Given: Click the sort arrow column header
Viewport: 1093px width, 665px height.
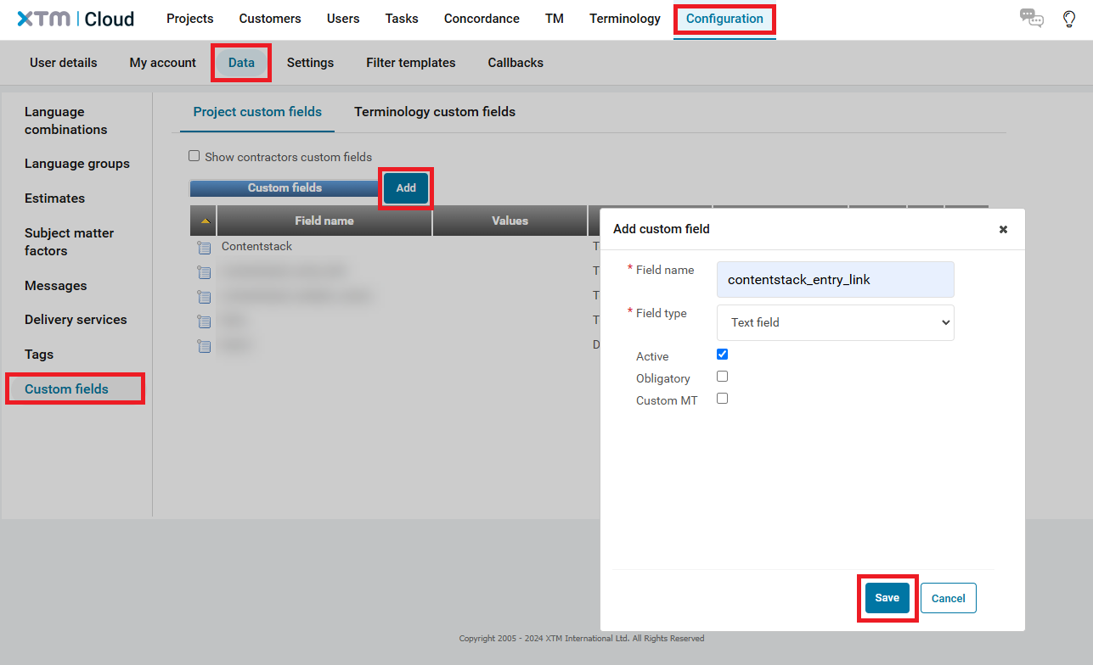Looking at the screenshot, I should point(204,221).
